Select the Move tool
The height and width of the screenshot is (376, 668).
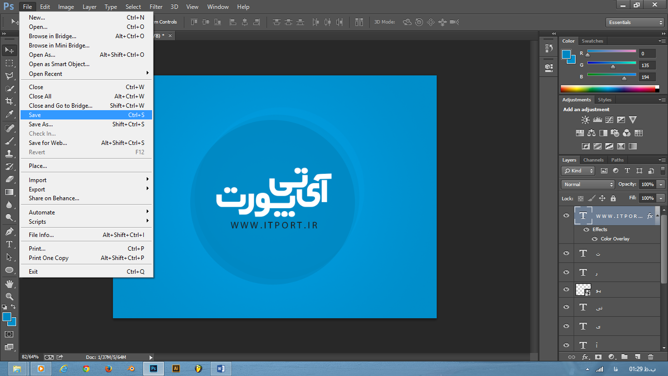tap(9, 50)
